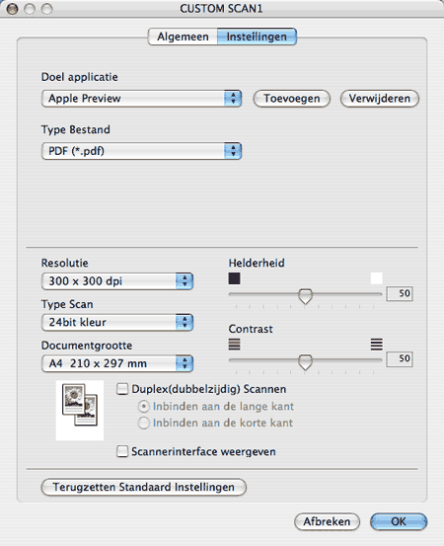
Task: Enable Duplex(dubbelzijdig) Scannen checkbox
Action: 122,389
